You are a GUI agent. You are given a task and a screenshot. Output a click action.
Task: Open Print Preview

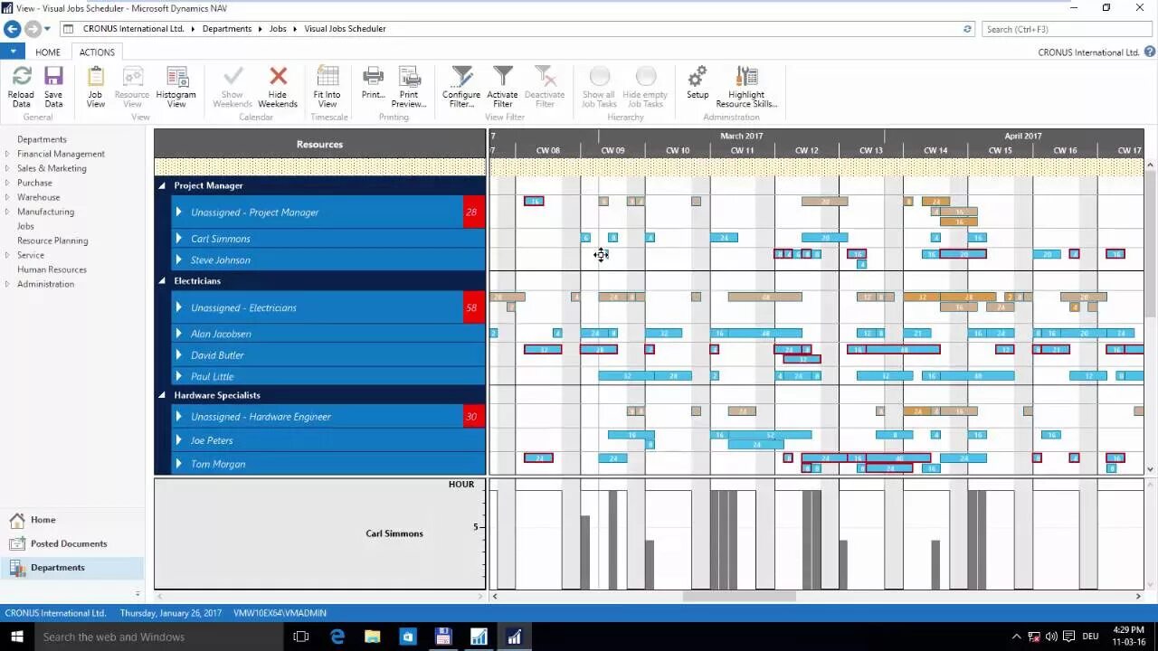coord(409,86)
